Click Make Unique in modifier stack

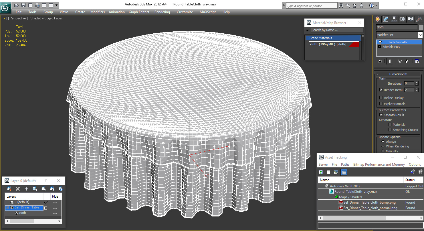click(x=400, y=61)
